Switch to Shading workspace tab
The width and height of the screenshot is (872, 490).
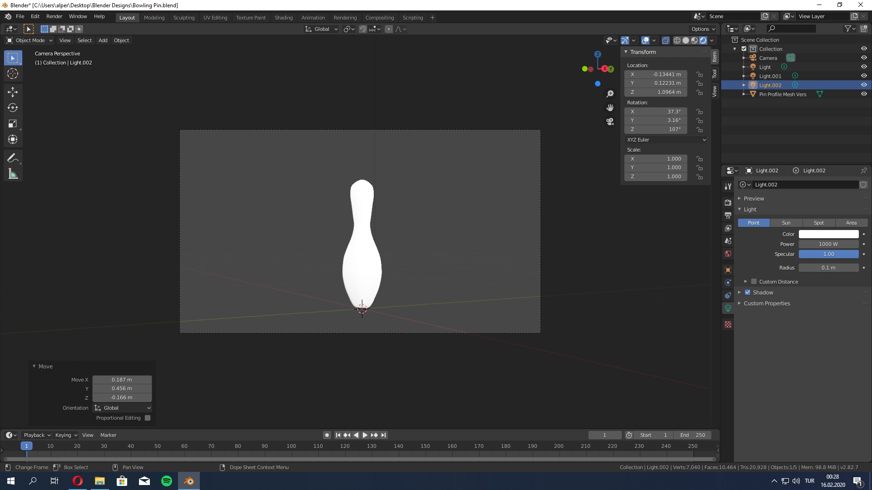[x=283, y=18]
